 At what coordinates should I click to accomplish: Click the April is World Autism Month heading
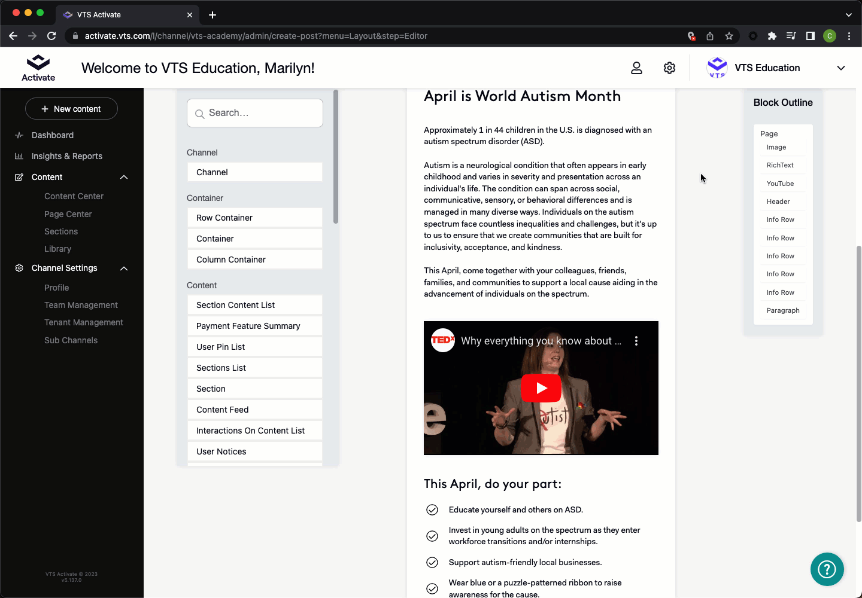tap(522, 96)
